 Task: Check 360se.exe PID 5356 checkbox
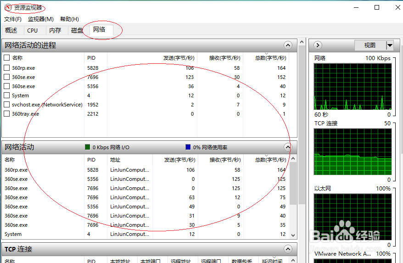pos(7,86)
